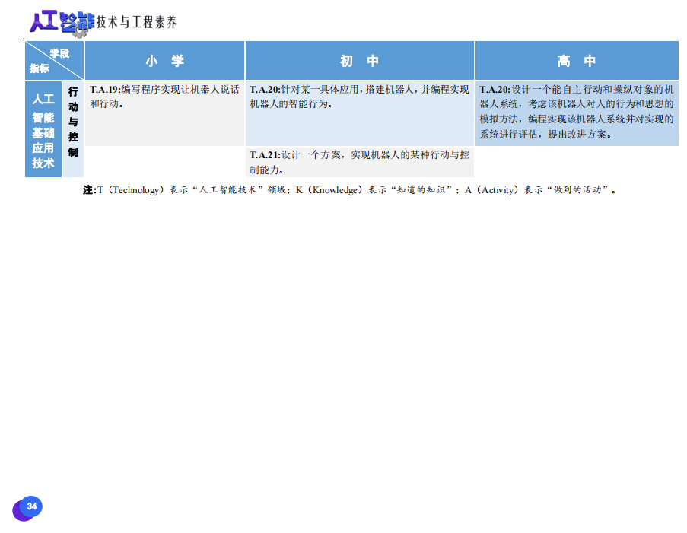Image resolution: width=687 pixels, height=533 pixels.
Task: Select the 小学 column header
Action: 164,61
